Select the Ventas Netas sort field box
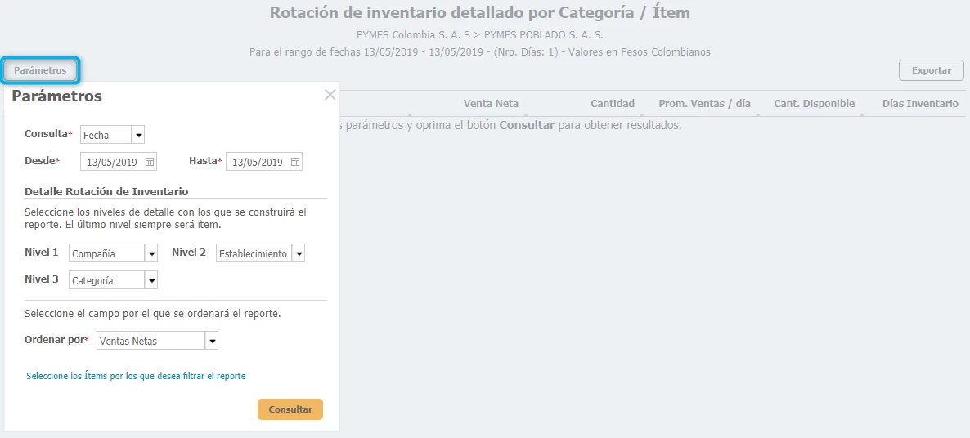Viewport: 970px width, 438px height. tap(150, 341)
